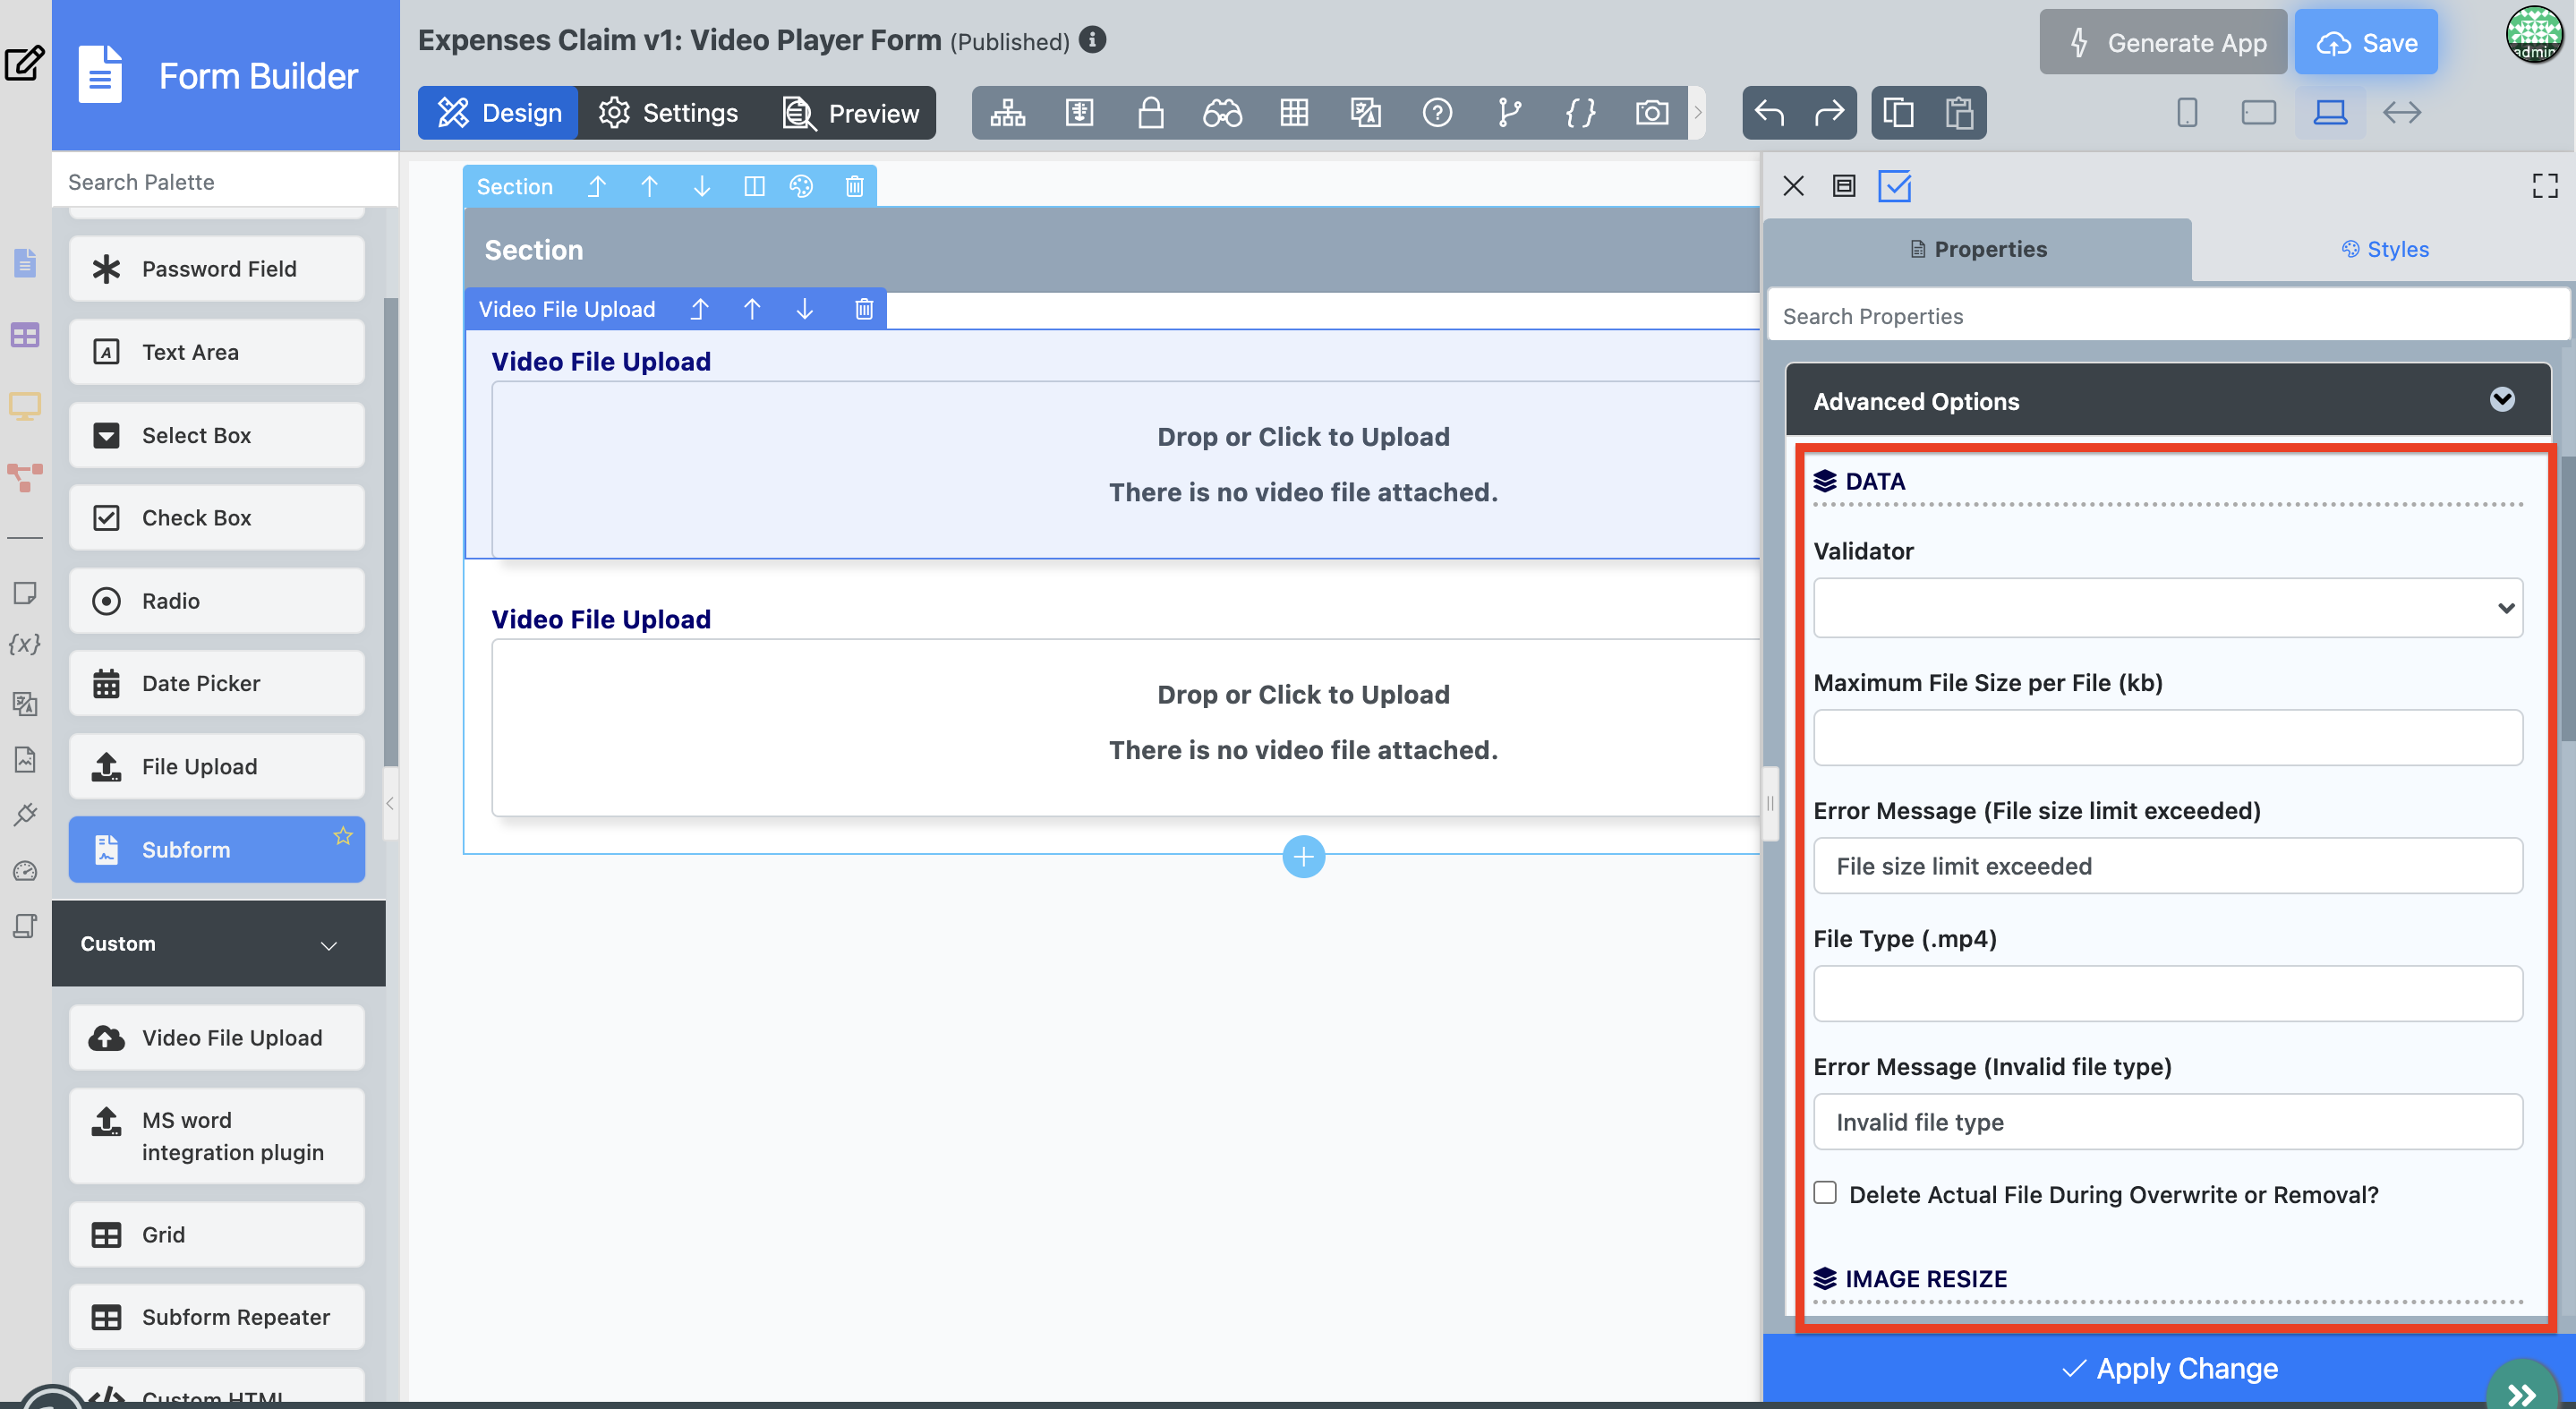Click the padlock permission icon

click(1150, 113)
